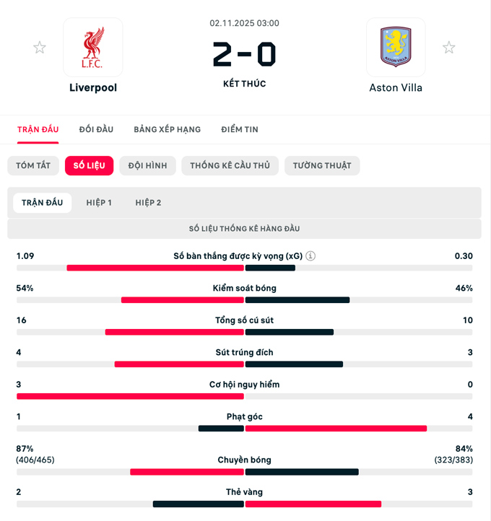Show the Tóm Tắt summary section

[33, 166]
